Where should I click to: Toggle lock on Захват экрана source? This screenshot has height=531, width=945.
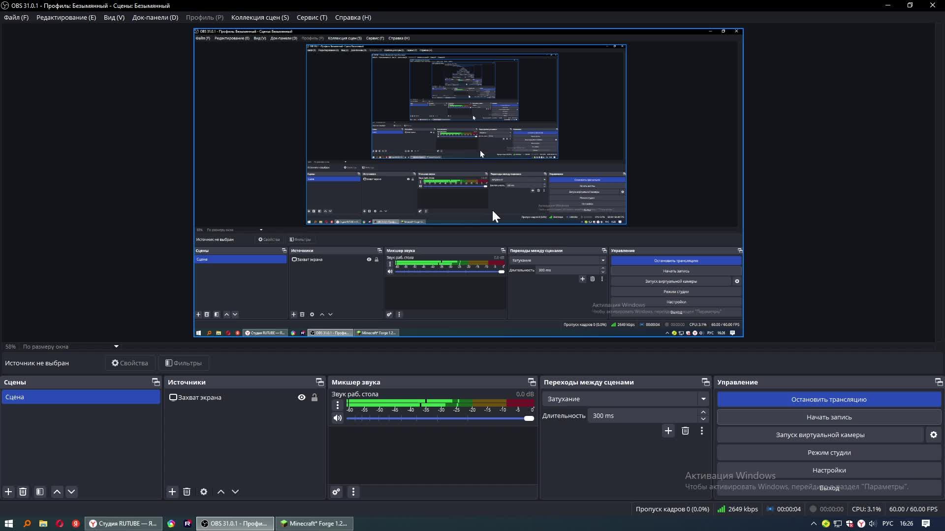click(315, 397)
